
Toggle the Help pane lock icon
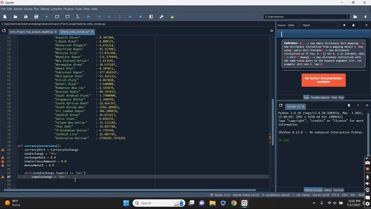[x=353, y=25]
